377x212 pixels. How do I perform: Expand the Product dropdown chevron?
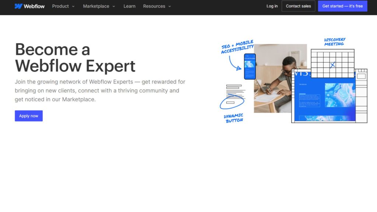[73, 6]
